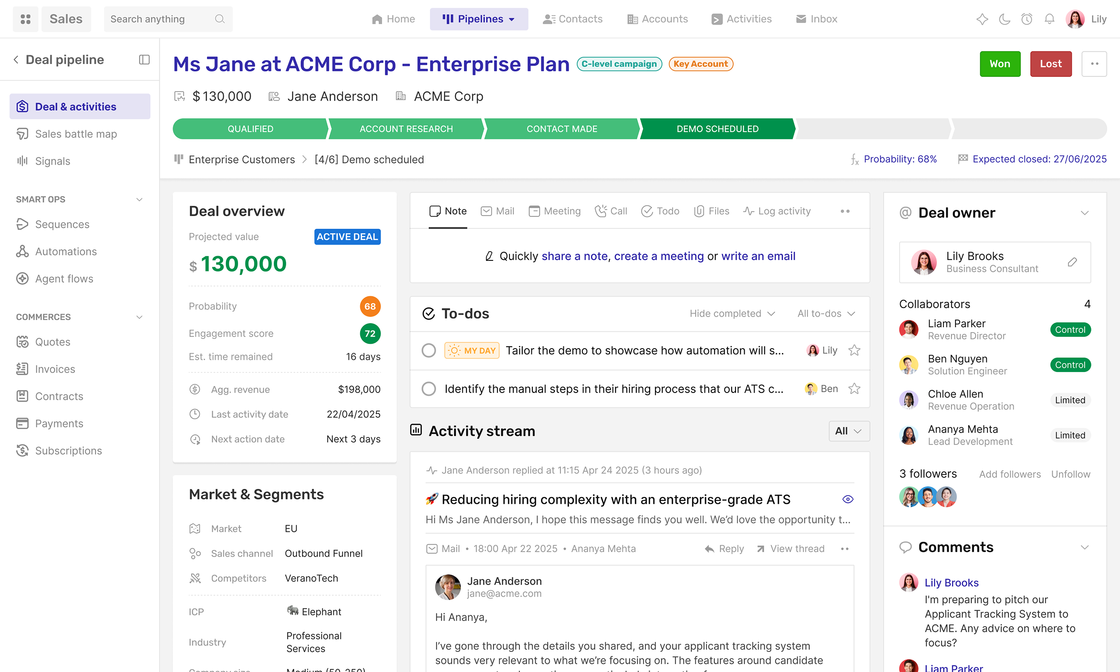
Task: Click the AI sparkle icon in header
Action: pyautogui.click(x=982, y=19)
